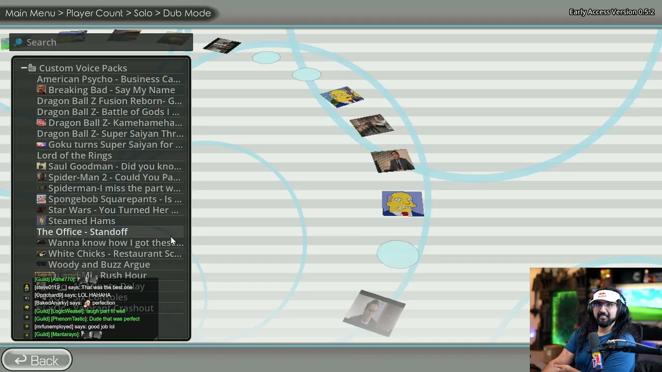Image resolution: width=662 pixels, height=372 pixels.
Task: Collapse the Custom Voice Packs tree
Action: click(24, 68)
